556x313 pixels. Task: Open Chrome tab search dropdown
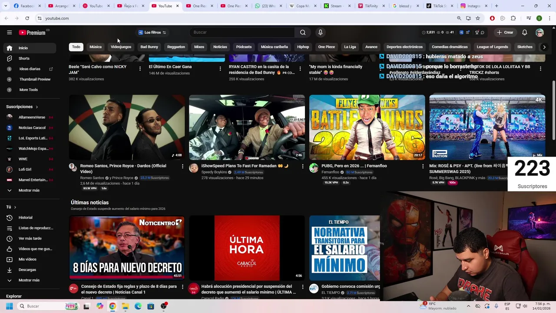pyautogui.click(x=6, y=6)
